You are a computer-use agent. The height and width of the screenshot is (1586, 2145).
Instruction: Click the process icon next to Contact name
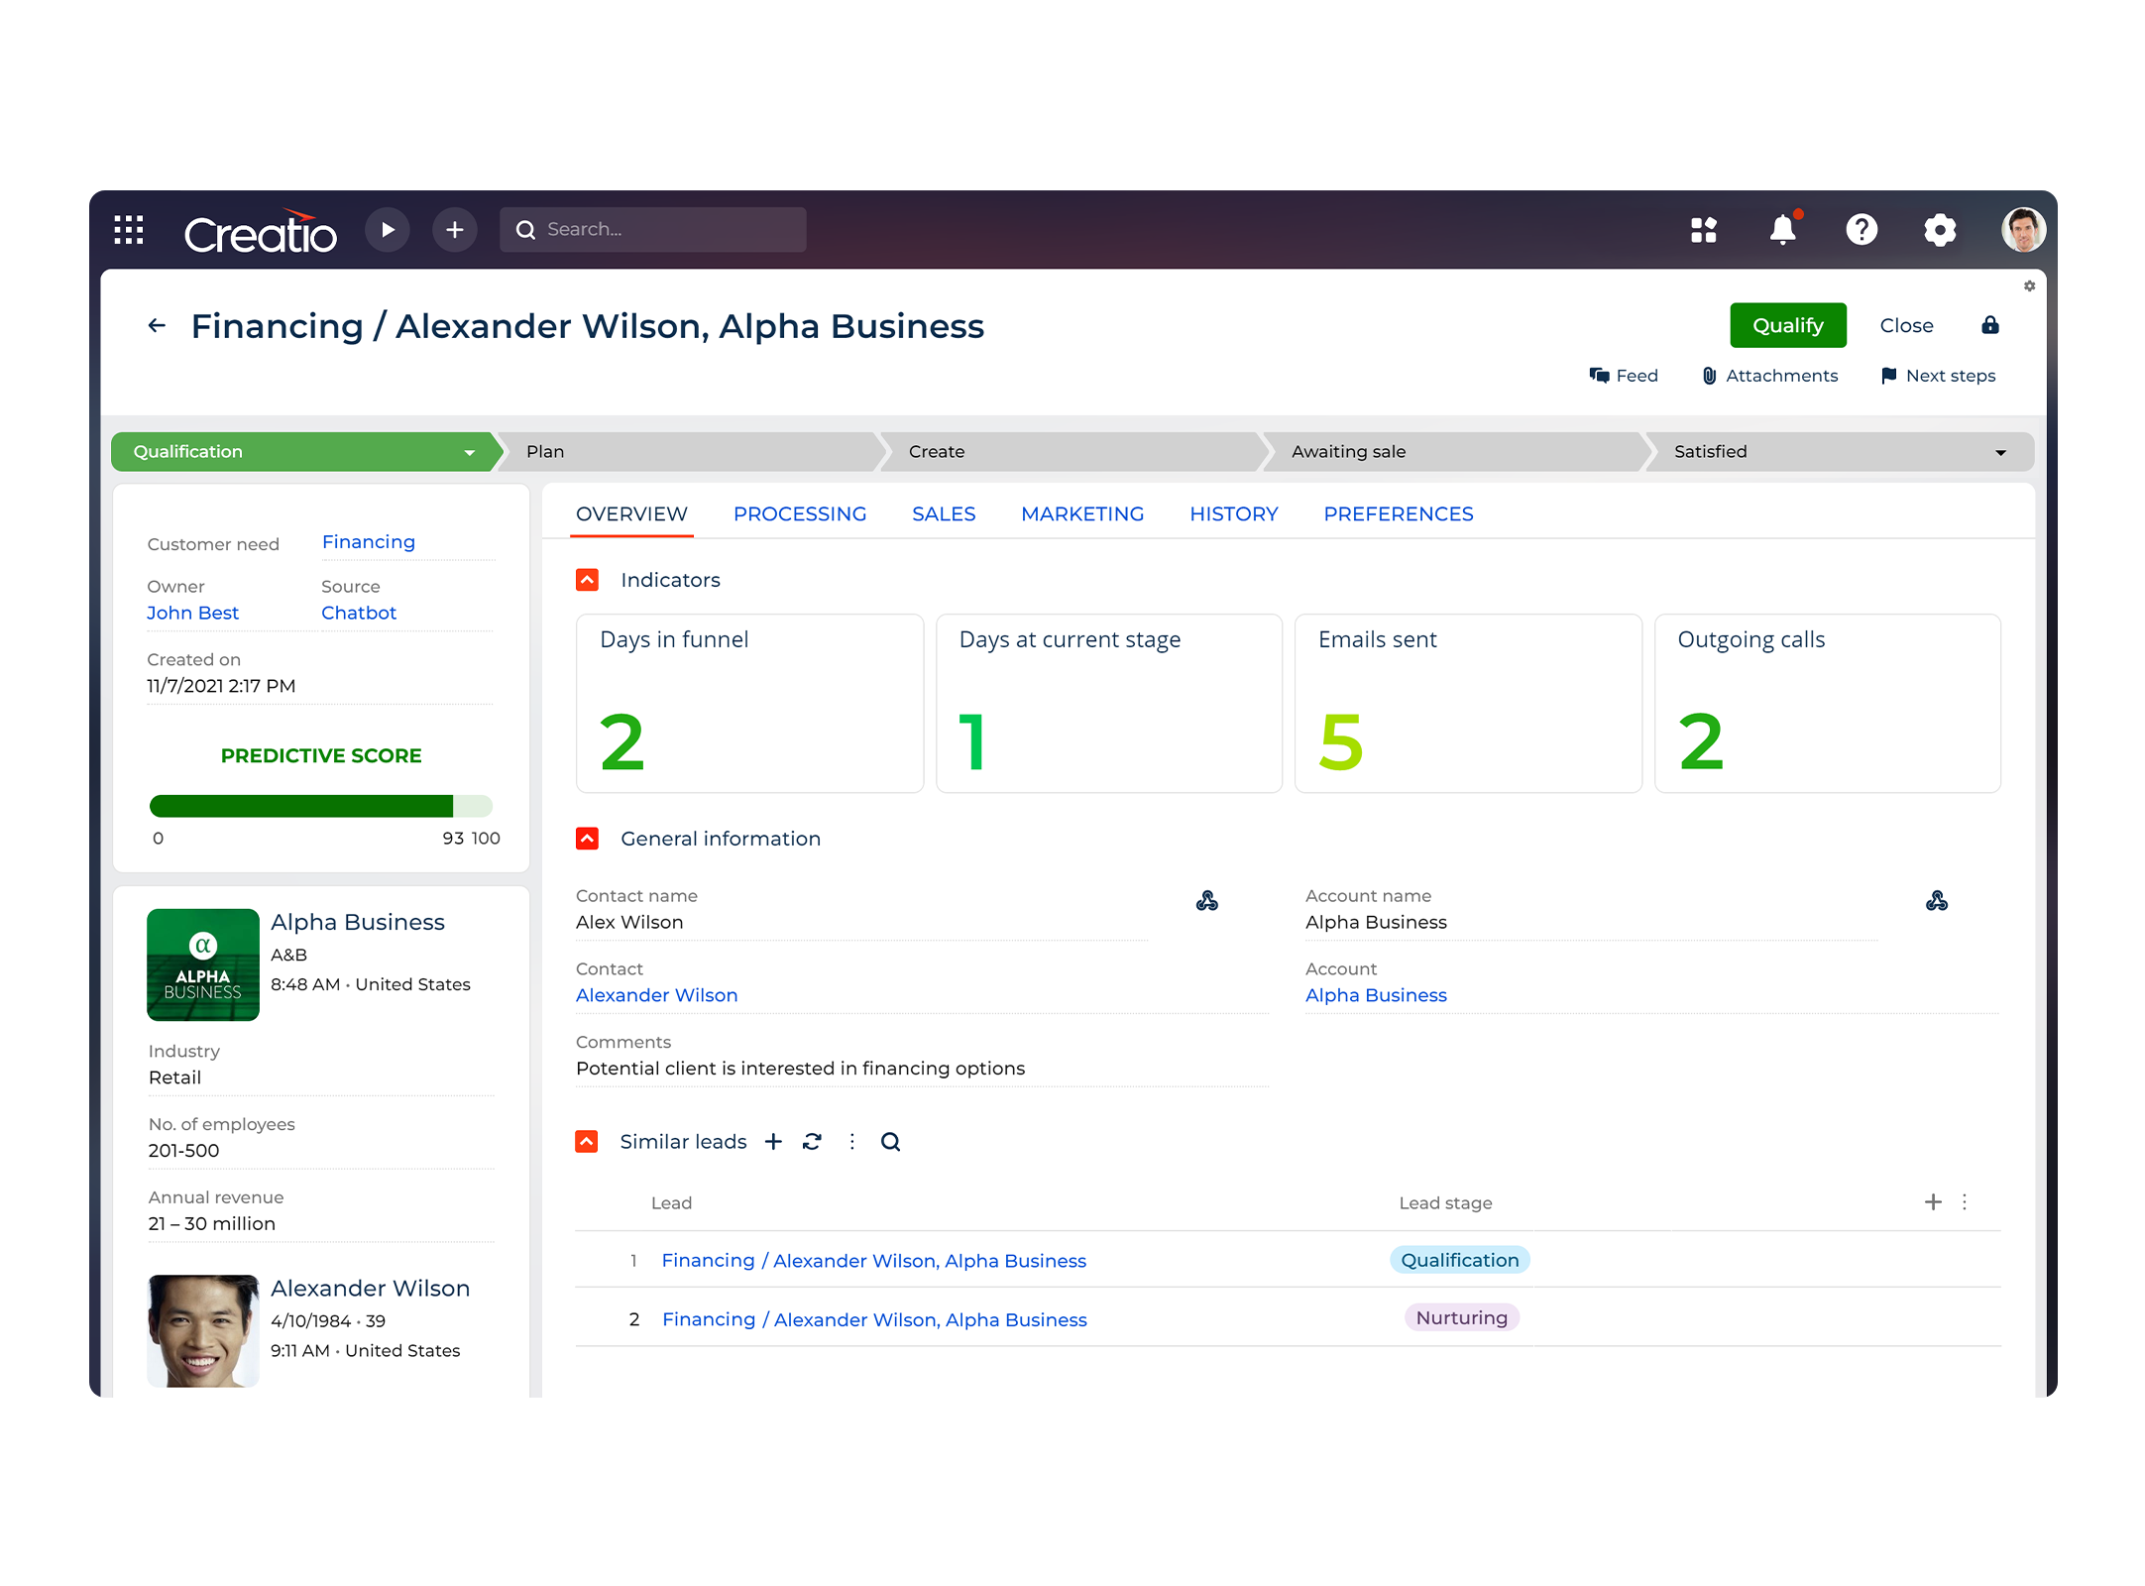click(1207, 900)
